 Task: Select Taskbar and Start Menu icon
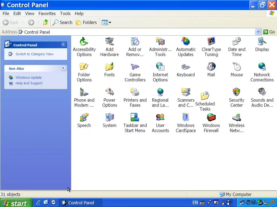pos(135,118)
